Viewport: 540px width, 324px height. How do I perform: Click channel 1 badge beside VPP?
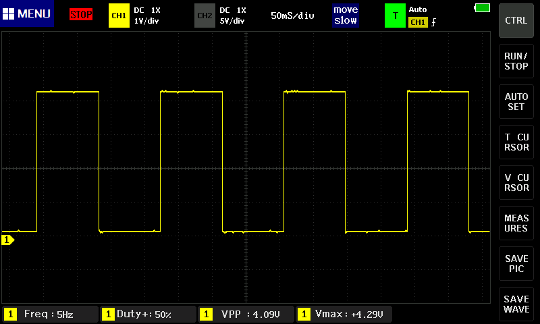206,315
